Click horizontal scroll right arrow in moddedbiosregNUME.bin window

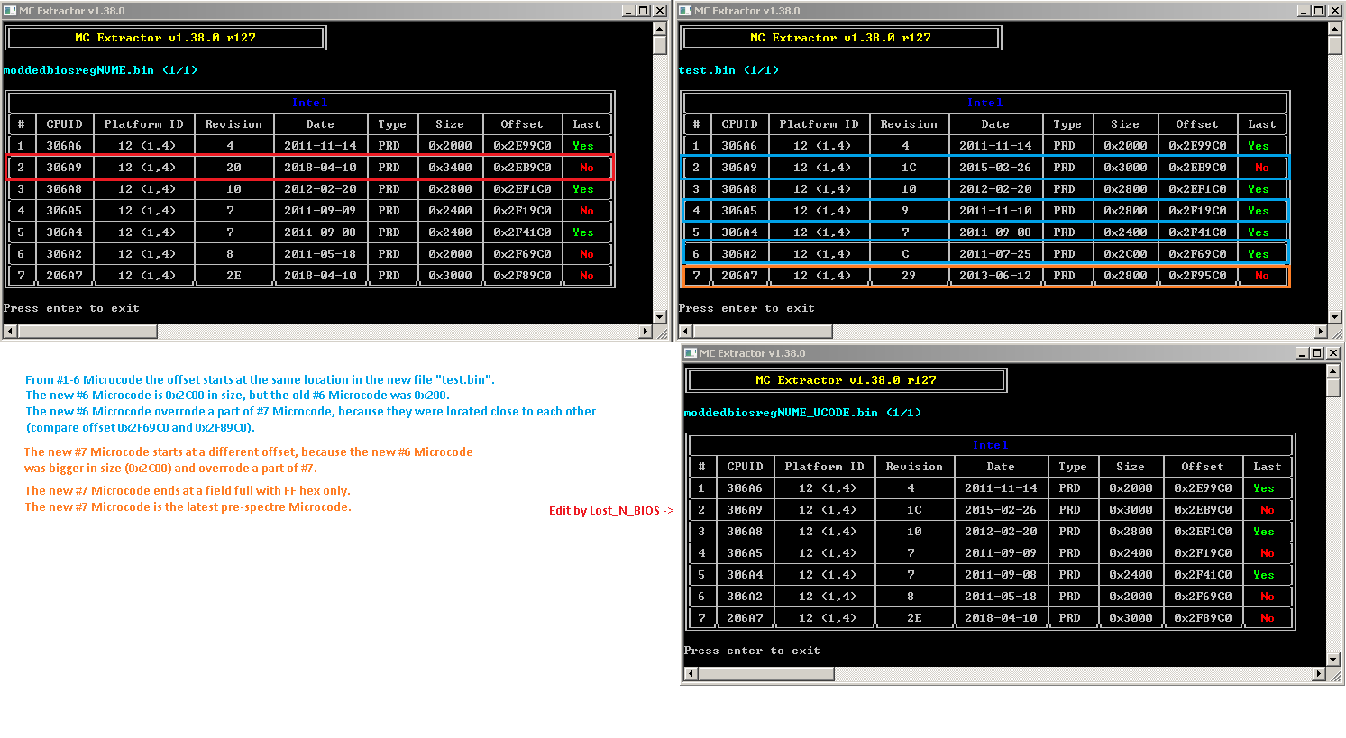tap(646, 332)
